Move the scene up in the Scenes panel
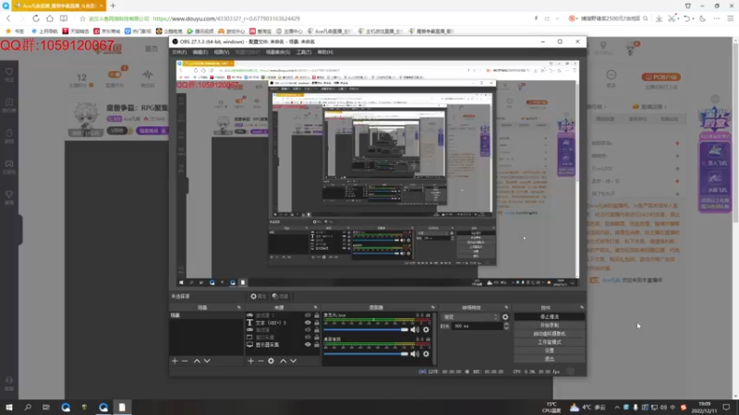This screenshot has width=739, height=415. point(197,361)
